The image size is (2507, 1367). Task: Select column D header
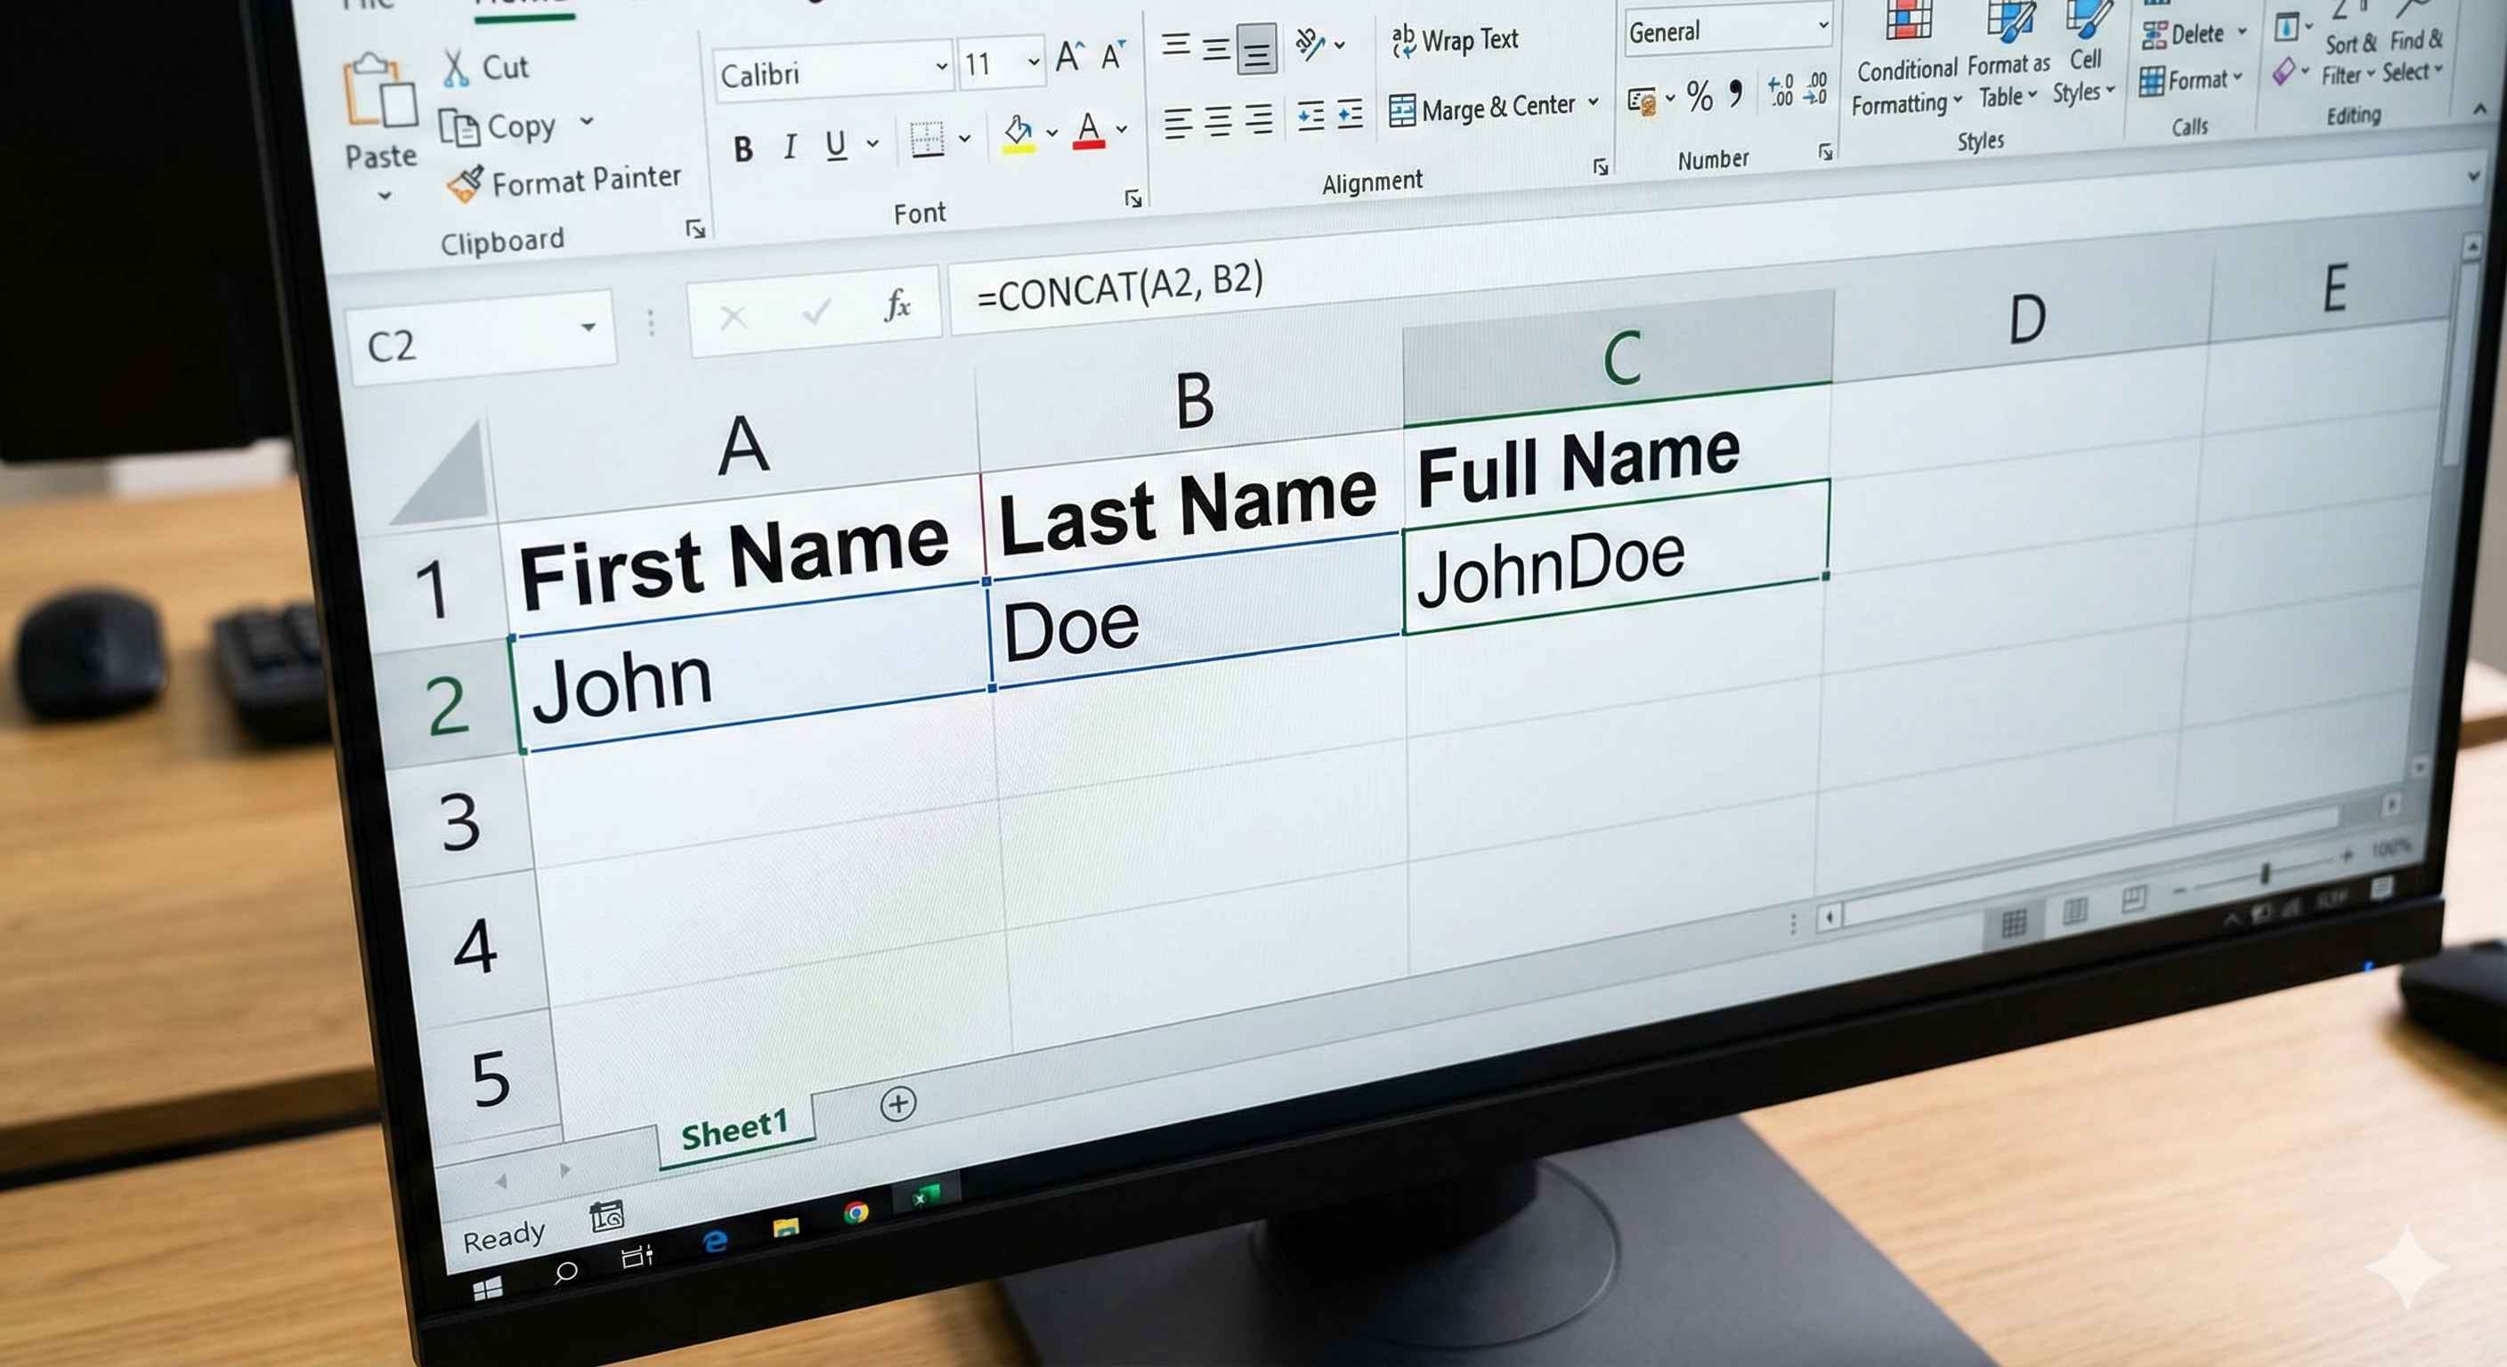2026,320
